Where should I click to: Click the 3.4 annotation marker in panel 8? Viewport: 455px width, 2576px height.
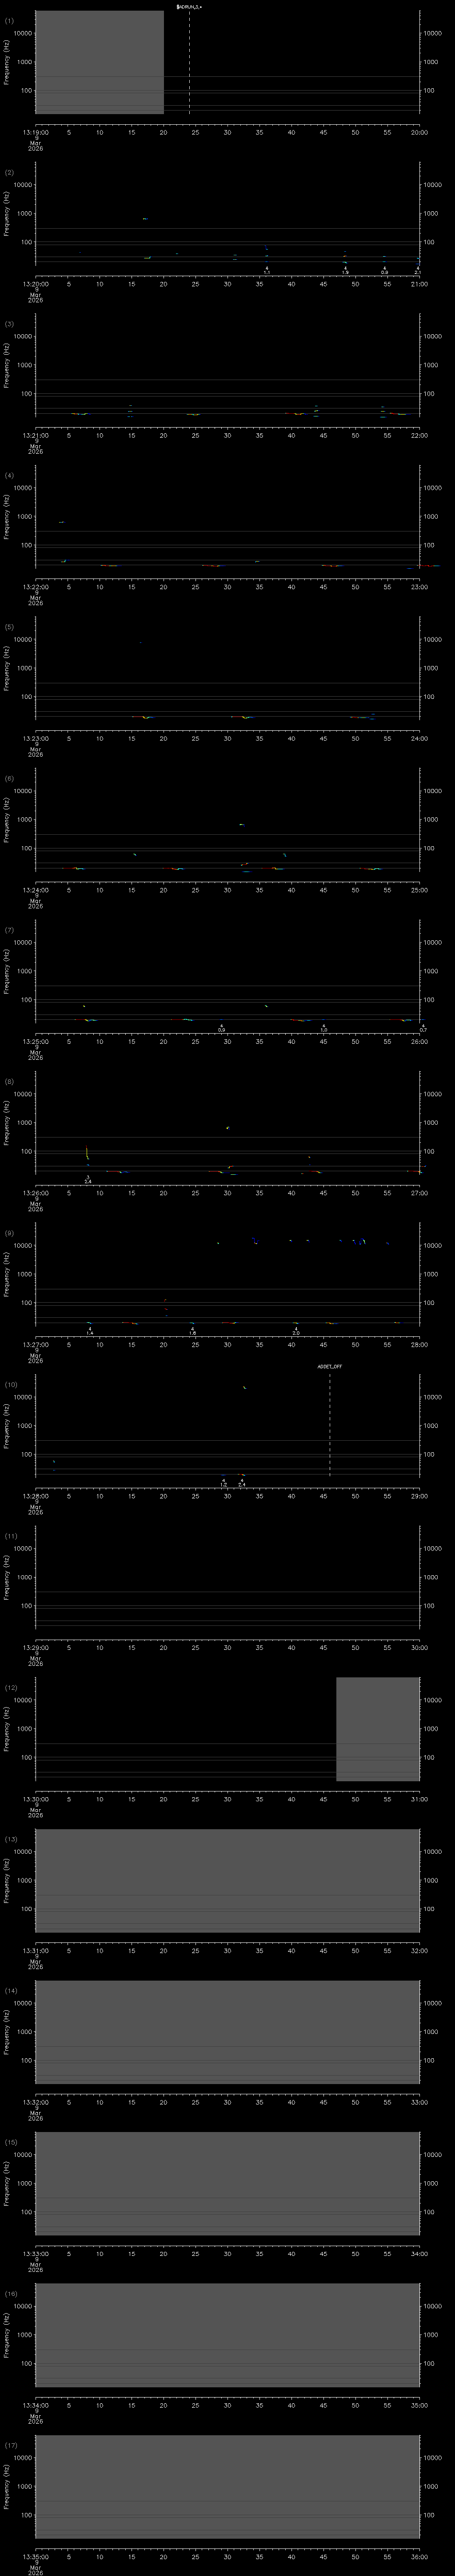pyautogui.click(x=88, y=1181)
